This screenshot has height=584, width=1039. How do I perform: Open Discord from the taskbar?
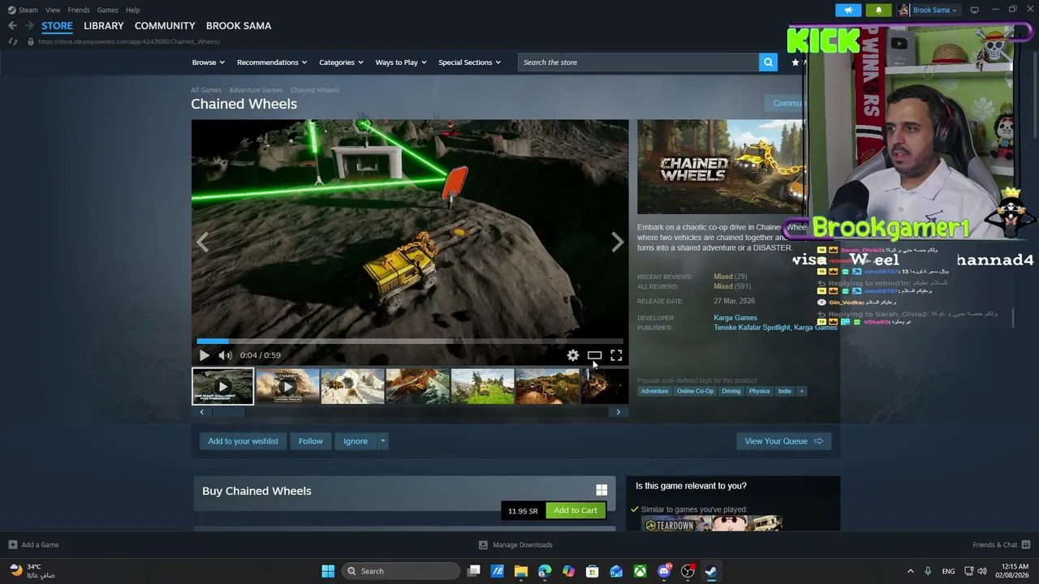(x=664, y=571)
